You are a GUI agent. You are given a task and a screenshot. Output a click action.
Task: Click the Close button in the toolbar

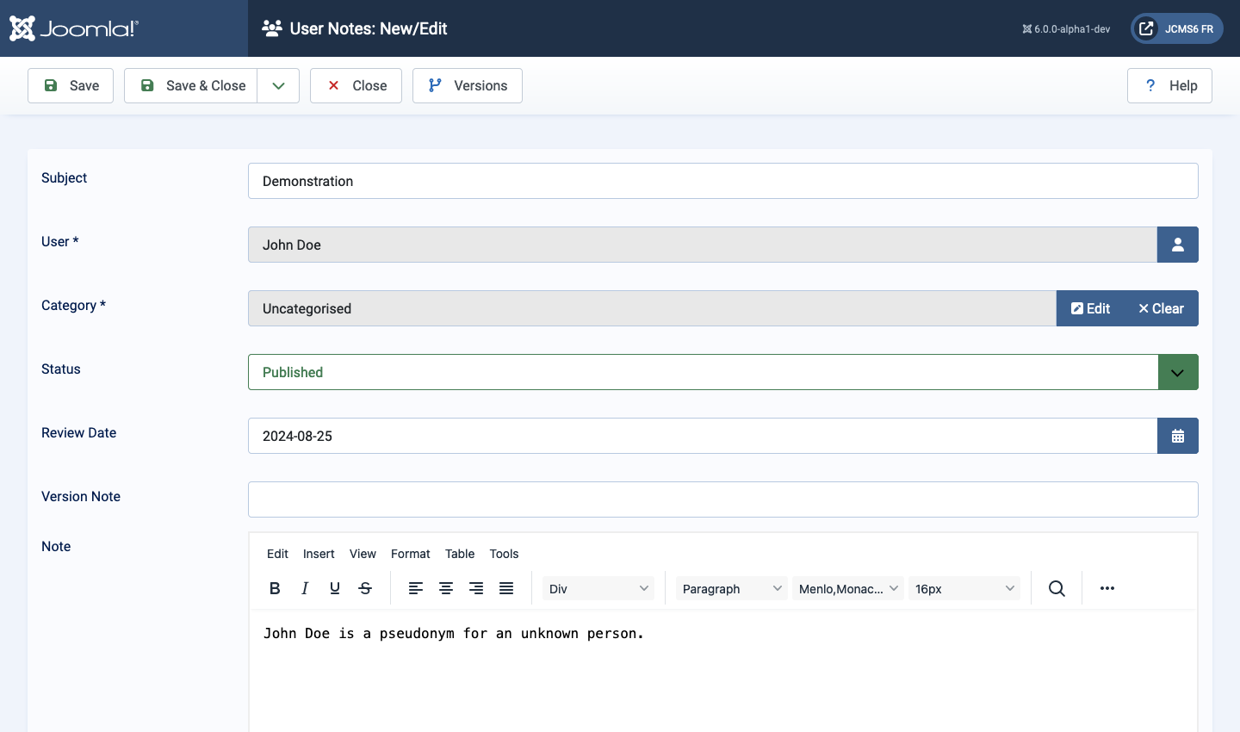pyautogui.click(x=356, y=85)
